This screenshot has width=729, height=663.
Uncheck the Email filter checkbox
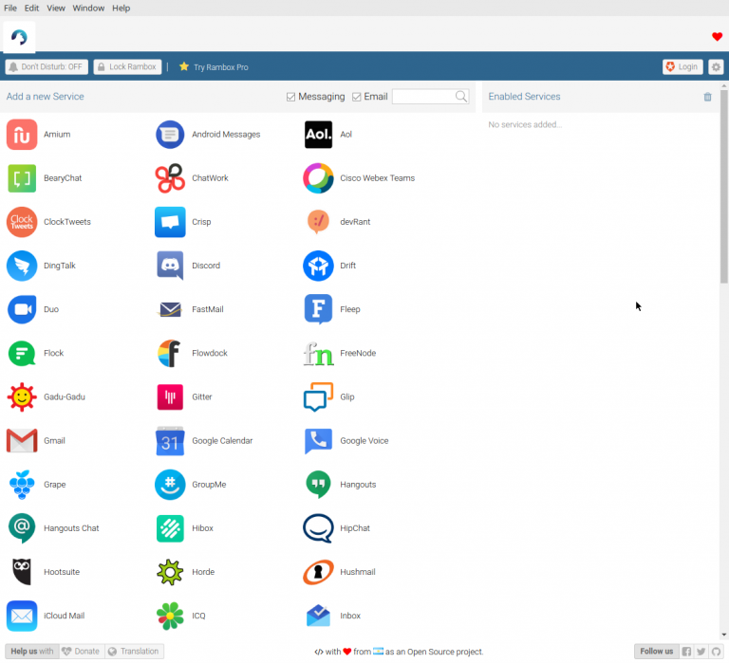click(357, 97)
